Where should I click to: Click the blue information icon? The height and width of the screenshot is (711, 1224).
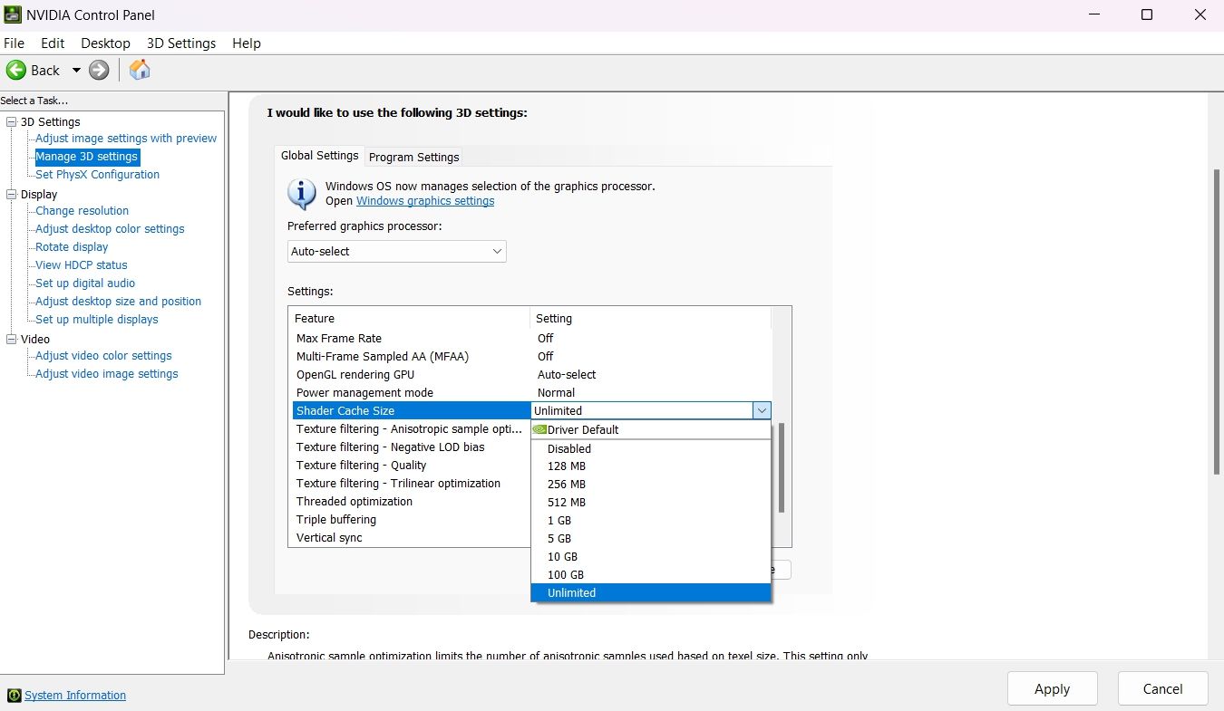pyautogui.click(x=302, y=193)
